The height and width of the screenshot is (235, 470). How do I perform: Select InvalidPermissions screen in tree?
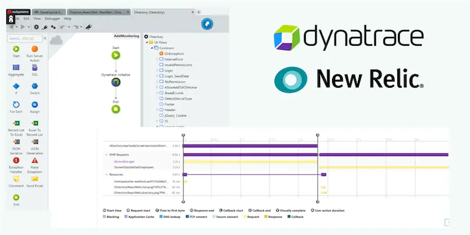(x=175, y=65)
